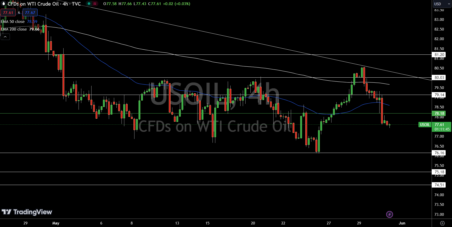
Task: Click the H77.66 high value
Action: [125, 4]
